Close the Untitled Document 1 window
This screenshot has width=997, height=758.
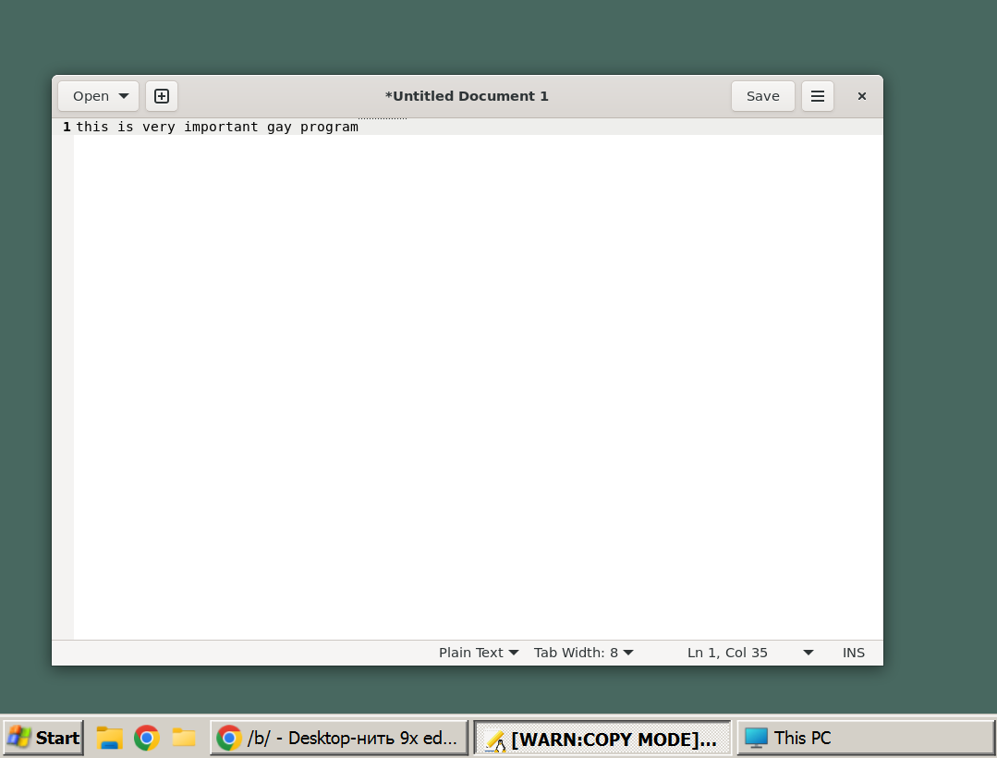[x=862, y=96]
